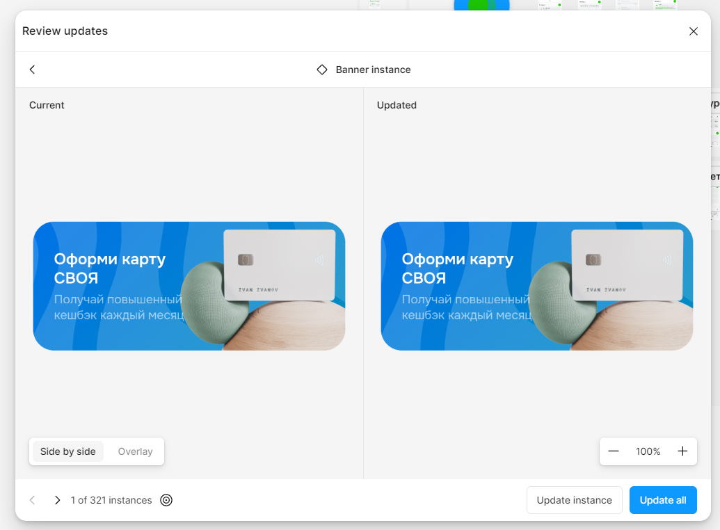
Task: Go back using the header chevron
Action: 32,70
